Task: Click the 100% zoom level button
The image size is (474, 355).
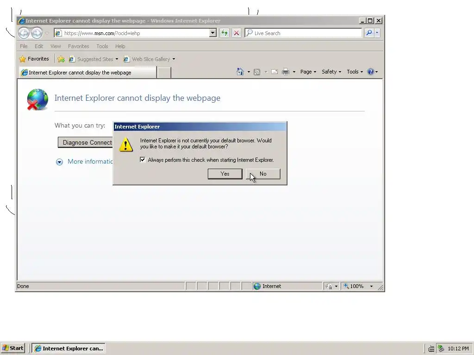Action: (x=354, y=286)
